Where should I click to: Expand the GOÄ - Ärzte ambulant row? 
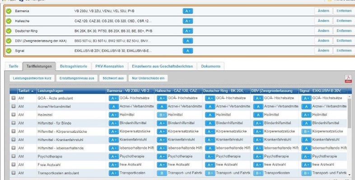coord(14,98)
